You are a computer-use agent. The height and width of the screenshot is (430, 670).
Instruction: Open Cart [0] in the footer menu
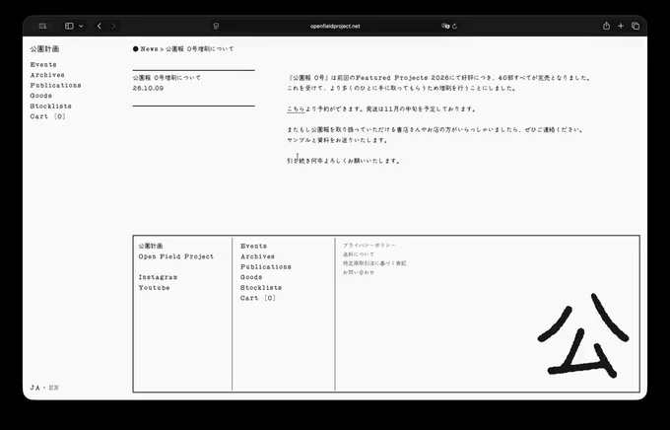click(x=258, y=298)
